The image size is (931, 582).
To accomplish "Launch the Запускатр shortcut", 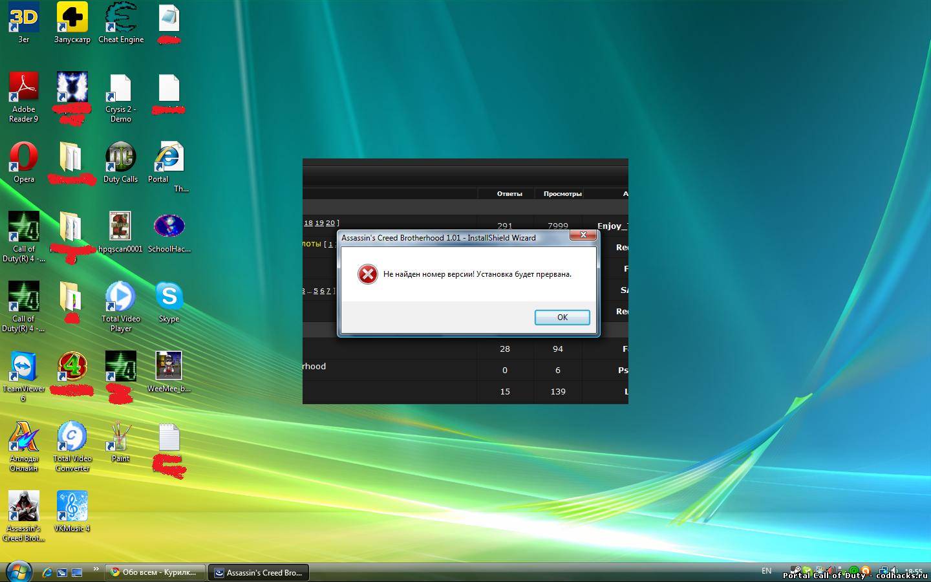I will [72, 23].
